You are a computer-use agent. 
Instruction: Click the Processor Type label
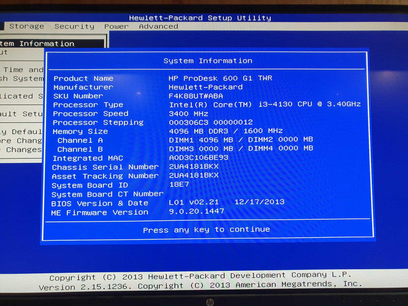(88, 105)
